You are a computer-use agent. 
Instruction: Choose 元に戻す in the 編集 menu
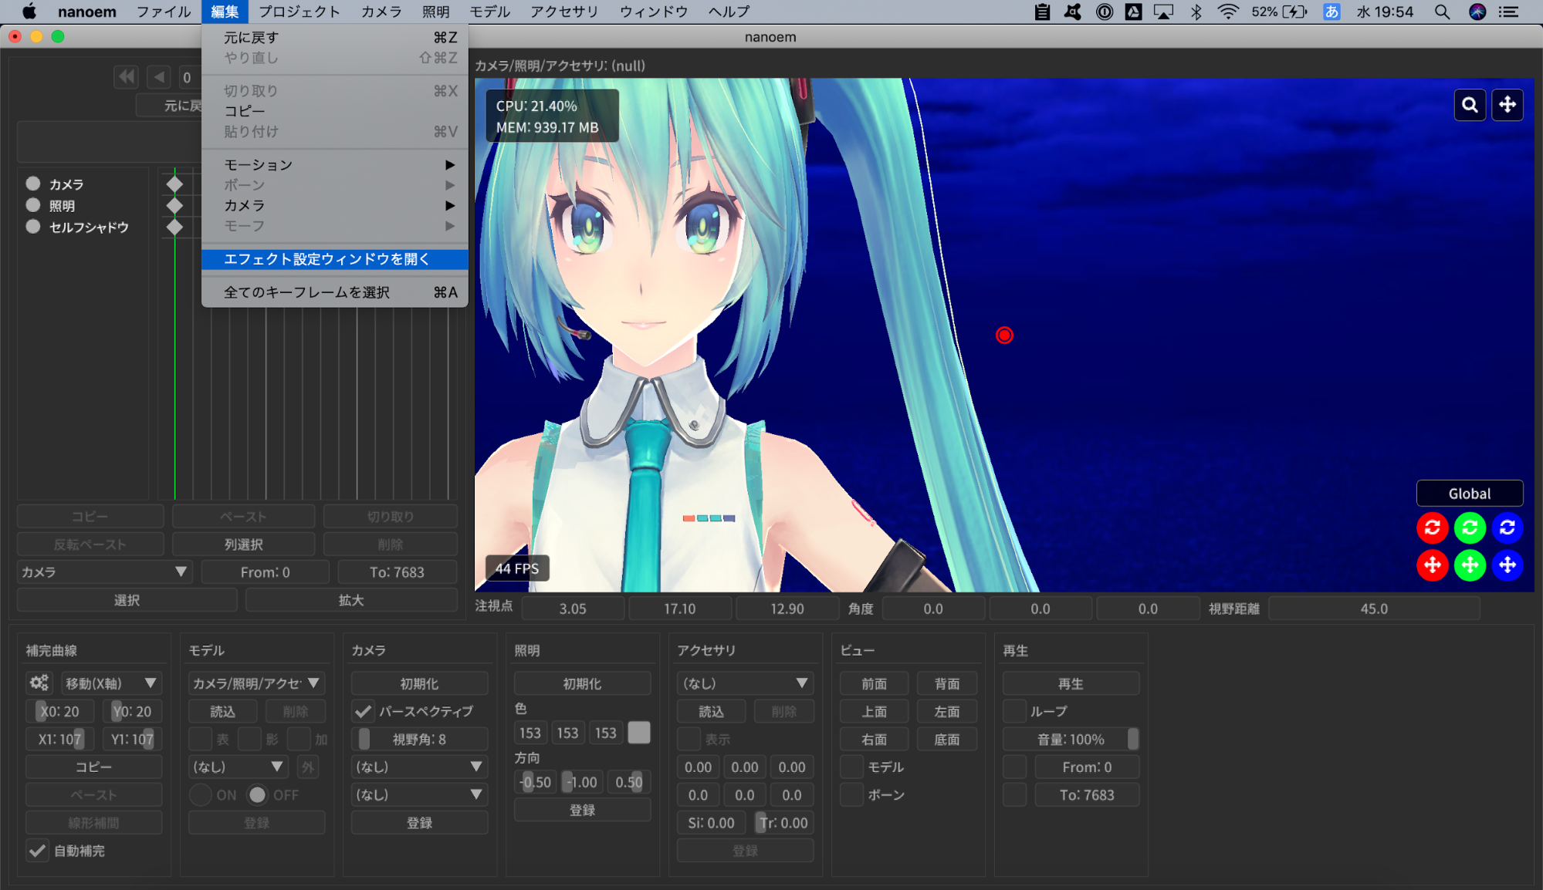tap(334, 37)
